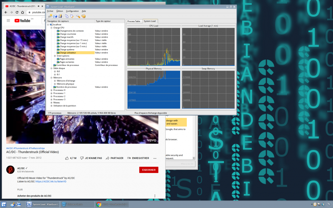Open Tab Properties via the wrench icon
This screenshot has width=333, height=208.
(78, 16)
